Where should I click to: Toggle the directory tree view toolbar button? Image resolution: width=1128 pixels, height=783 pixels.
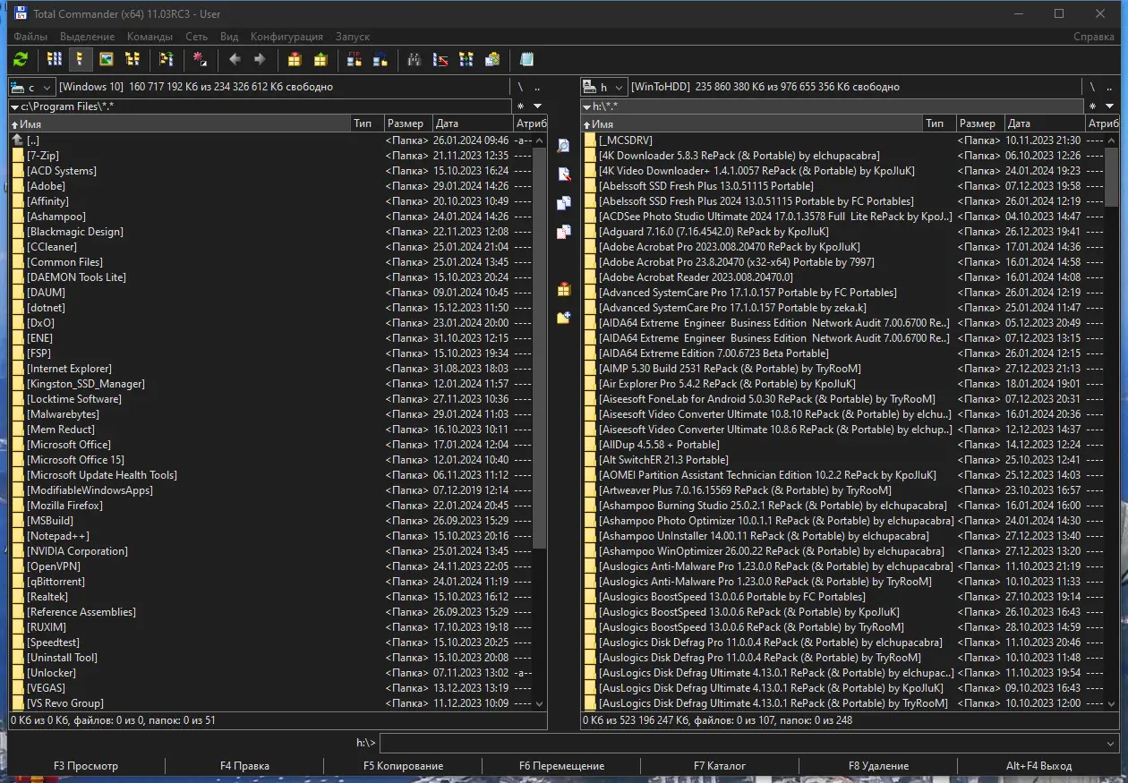coord(132,60)
